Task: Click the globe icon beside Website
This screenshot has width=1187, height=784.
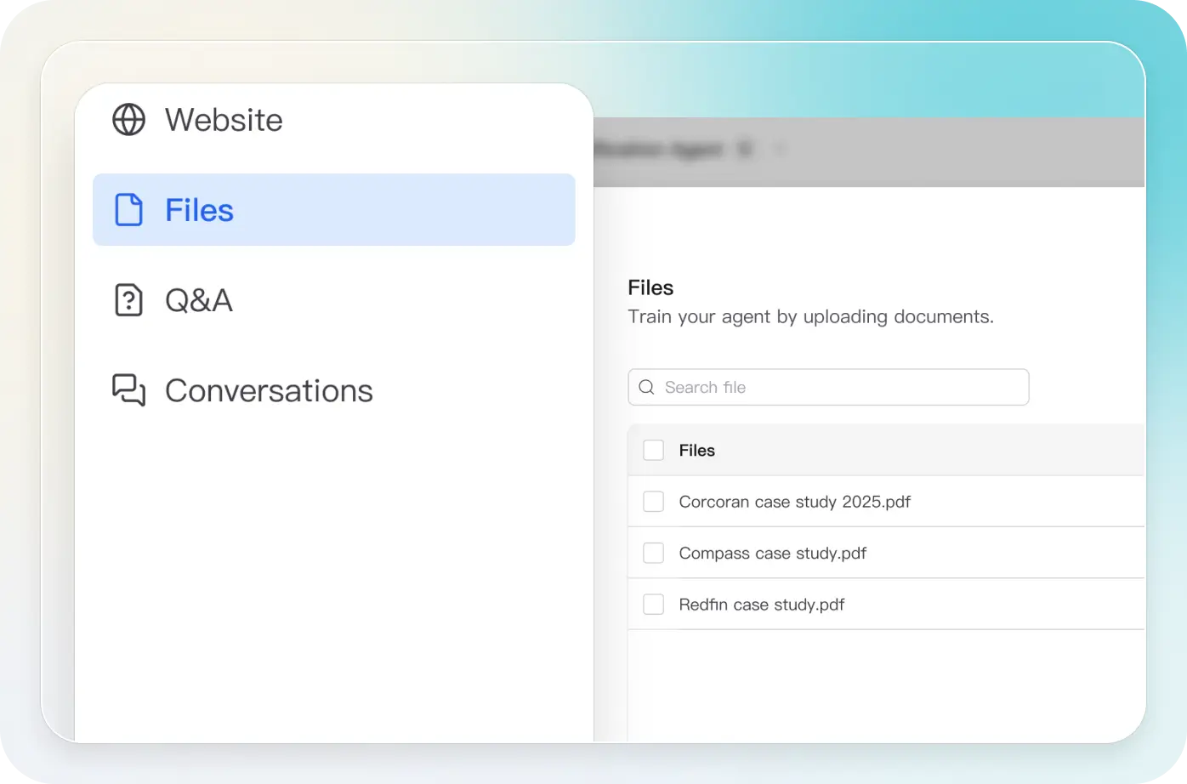Action: [129, 120]
